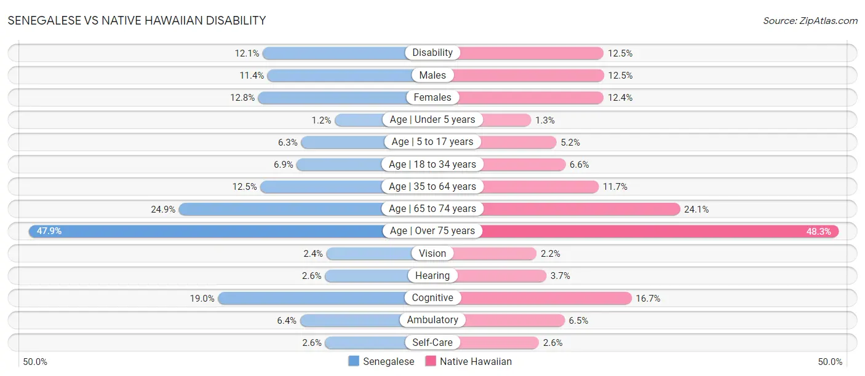This screenshot has height=376, width=865.
Task: Click the Self-Care category label
Action: (432, 342)
